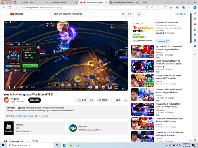Viewport: 198px width, 148px height.
Task: Open Sort by comments dropdown
Action: [33, 141]
